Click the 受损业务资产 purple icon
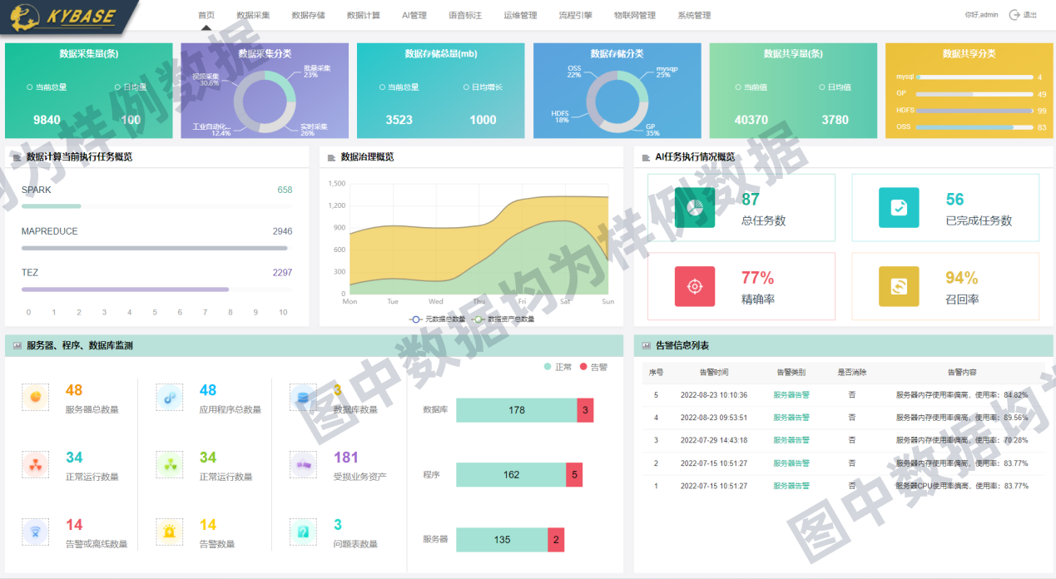 [303, 464]
